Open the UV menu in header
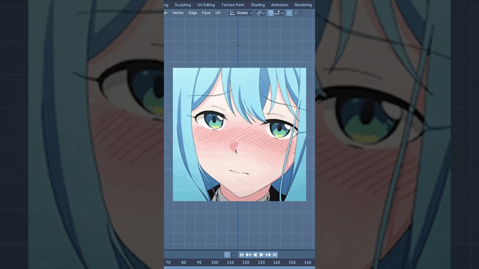 click(x=218, y=13)
